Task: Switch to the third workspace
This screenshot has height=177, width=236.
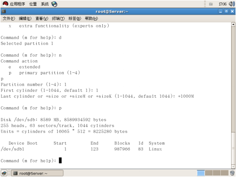Action: (216, 173)
